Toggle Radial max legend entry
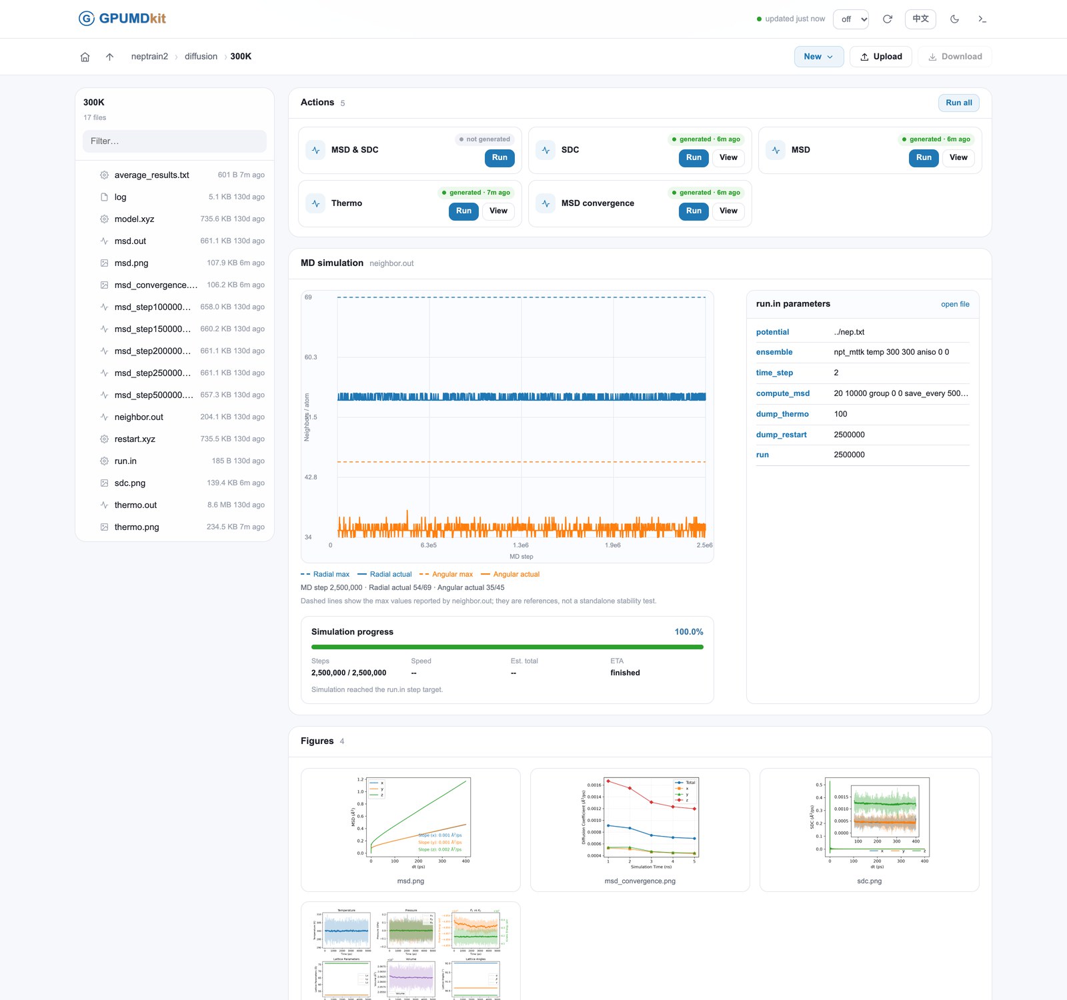The width and height of the screenshot is (1067, 1000). coord(325,575)
